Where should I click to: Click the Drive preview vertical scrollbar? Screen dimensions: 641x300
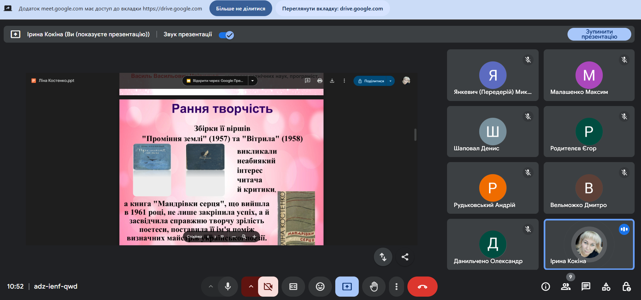coord(415,135)
